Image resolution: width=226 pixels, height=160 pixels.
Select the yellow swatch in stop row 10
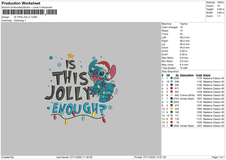[x=171, y=109]
